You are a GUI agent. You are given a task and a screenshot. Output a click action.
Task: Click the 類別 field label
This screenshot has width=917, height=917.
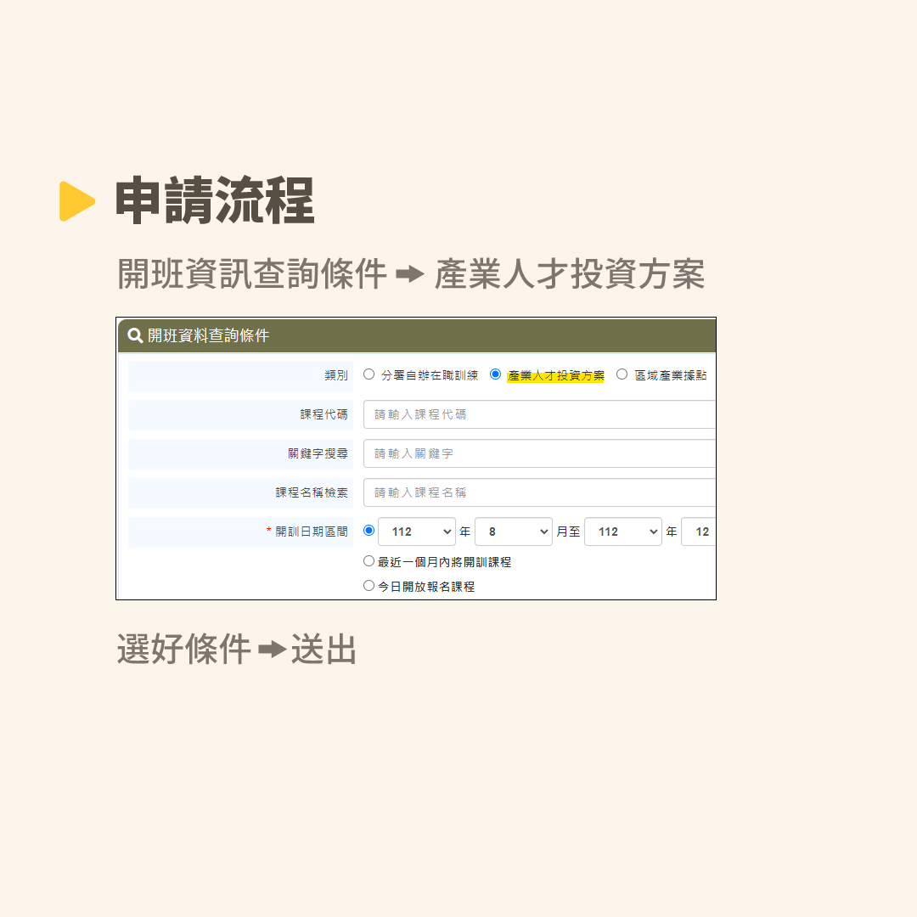point(336,375)
